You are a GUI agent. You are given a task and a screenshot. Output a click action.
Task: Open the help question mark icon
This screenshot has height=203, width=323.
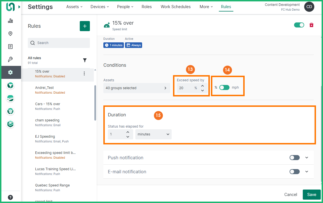[10, 197]
